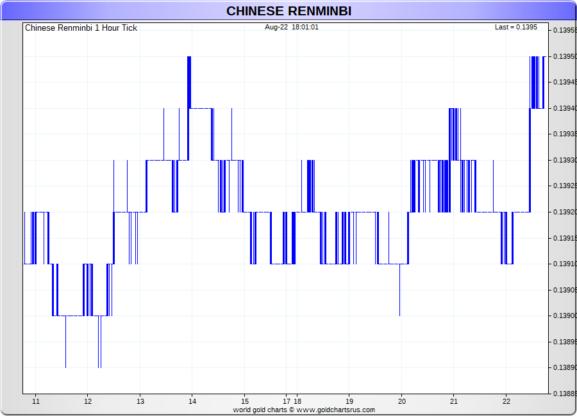Click the 0.1390 price axis label
577x416 pixels.
565,316
